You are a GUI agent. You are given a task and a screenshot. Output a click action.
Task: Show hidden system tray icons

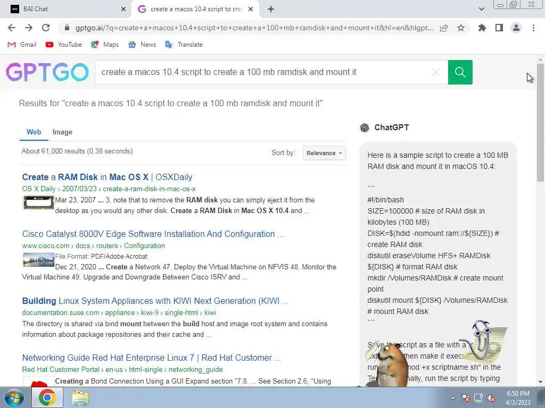point(452,398)
